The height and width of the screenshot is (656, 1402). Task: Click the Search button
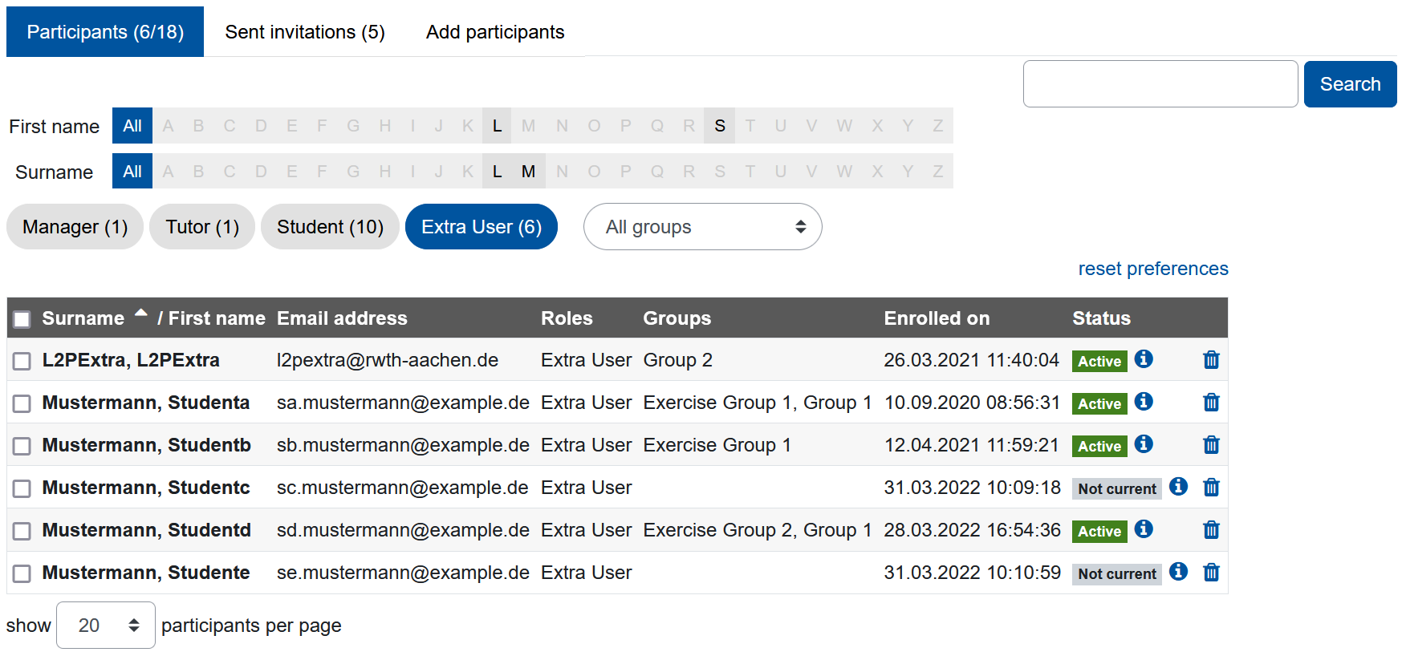tap(1351, 84)
